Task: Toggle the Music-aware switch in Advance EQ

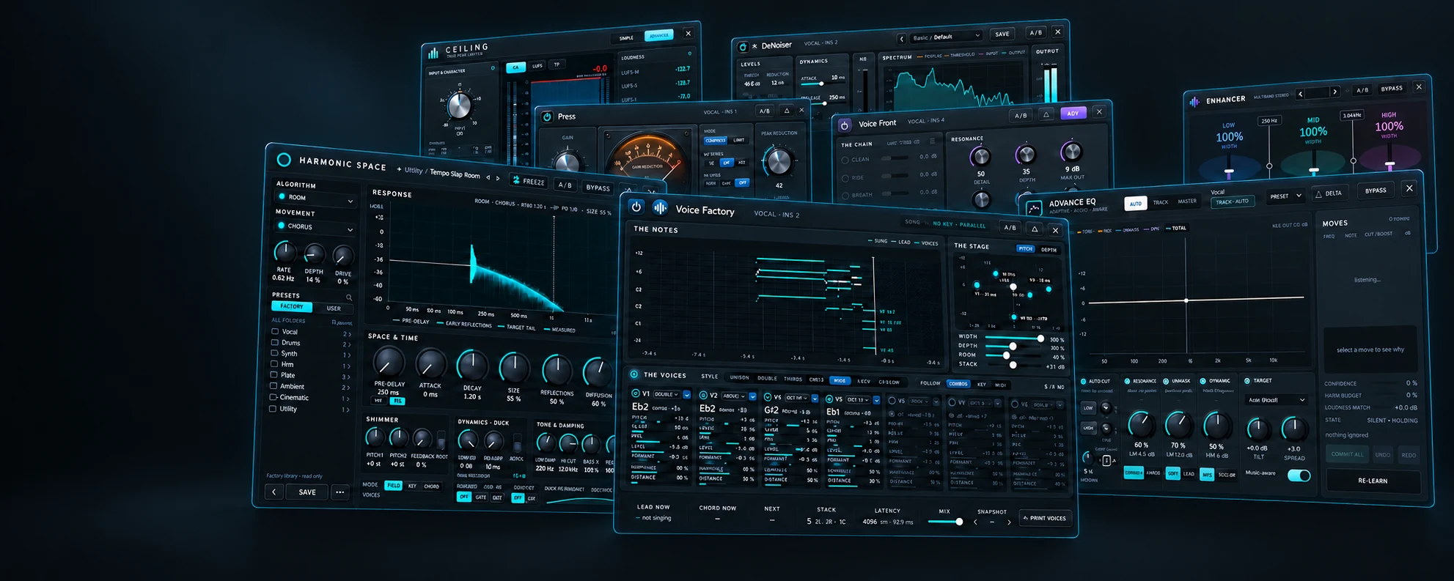Action: (1299, 475)
